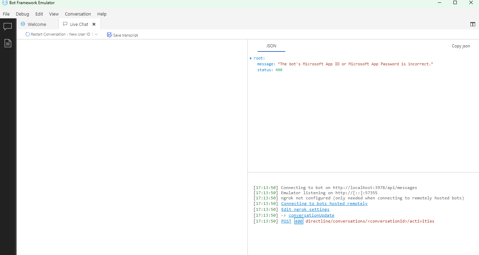Close the Live Chat tab
479x255 pixels.
[94, 24]
